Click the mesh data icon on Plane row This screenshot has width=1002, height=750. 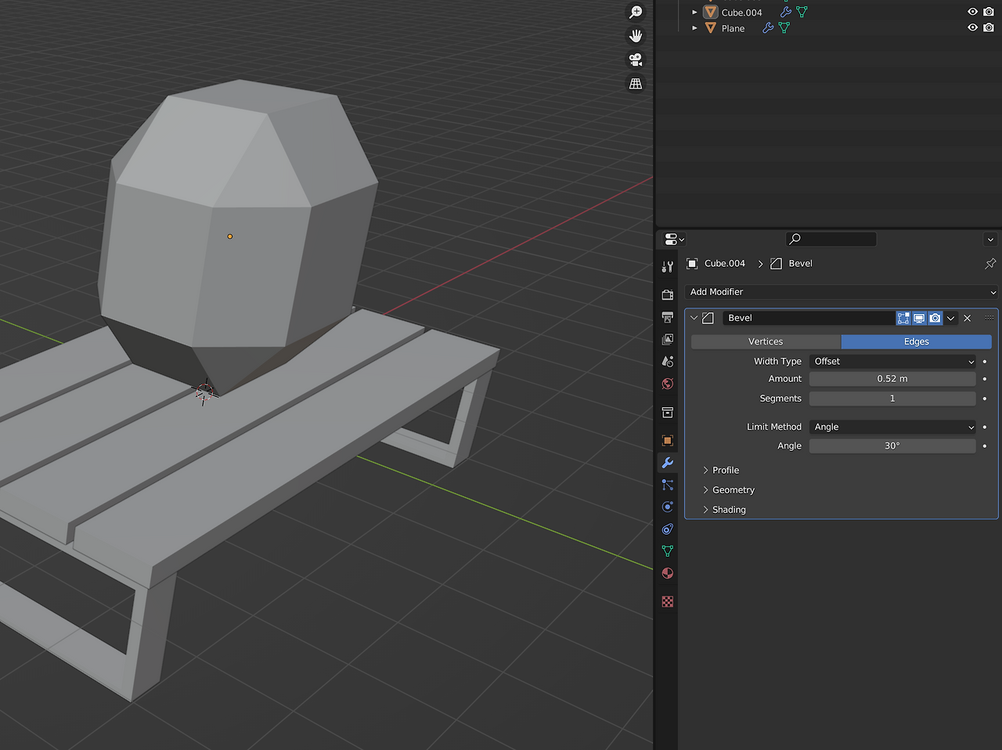click(784, 28)
